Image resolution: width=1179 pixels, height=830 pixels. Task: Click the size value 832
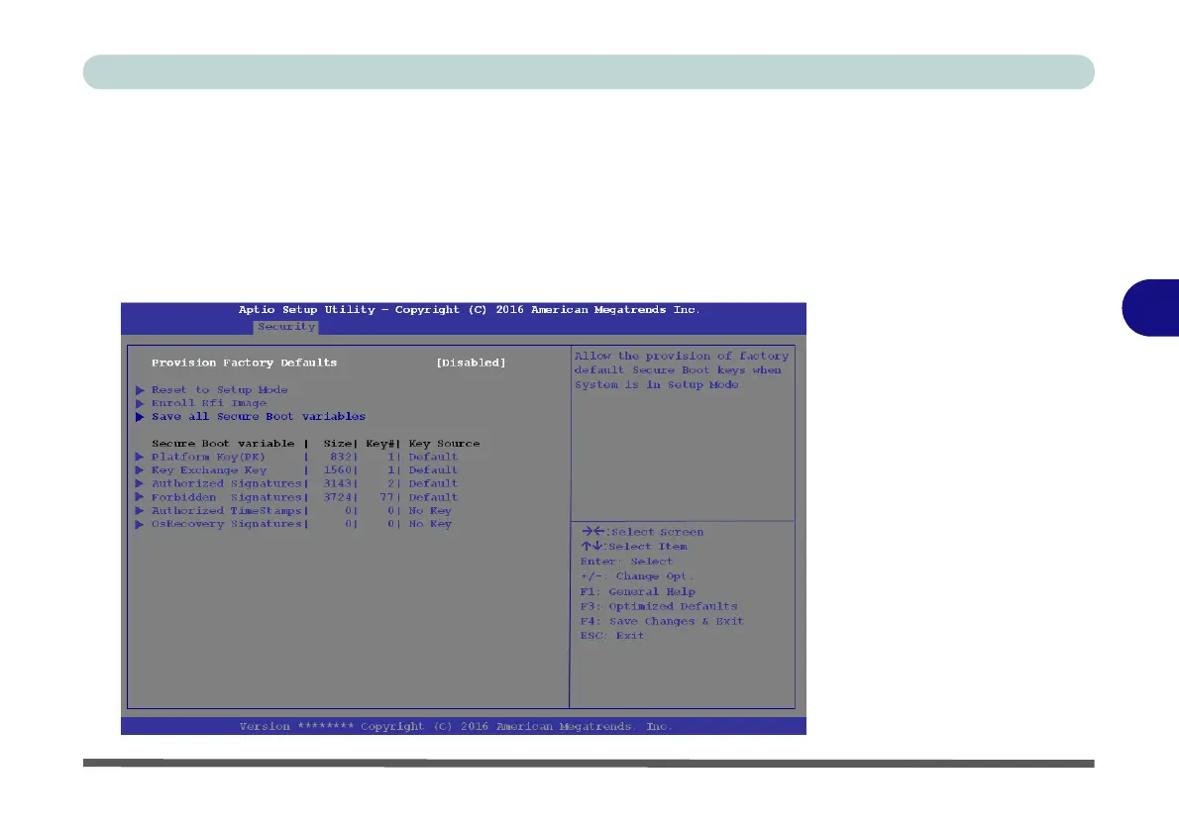[x=342, y=457]
